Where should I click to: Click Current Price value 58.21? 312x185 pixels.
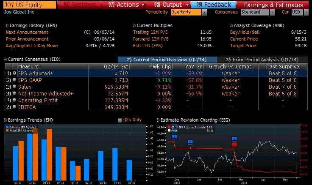(x=301, y=39)
